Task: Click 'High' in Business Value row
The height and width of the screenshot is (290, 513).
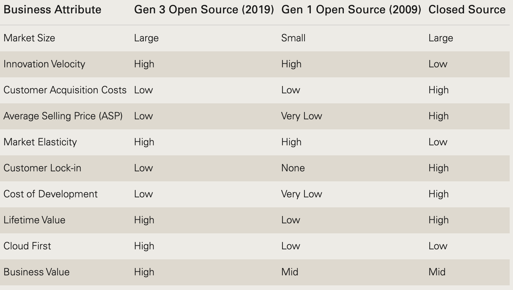Action: tap(144, 272)
